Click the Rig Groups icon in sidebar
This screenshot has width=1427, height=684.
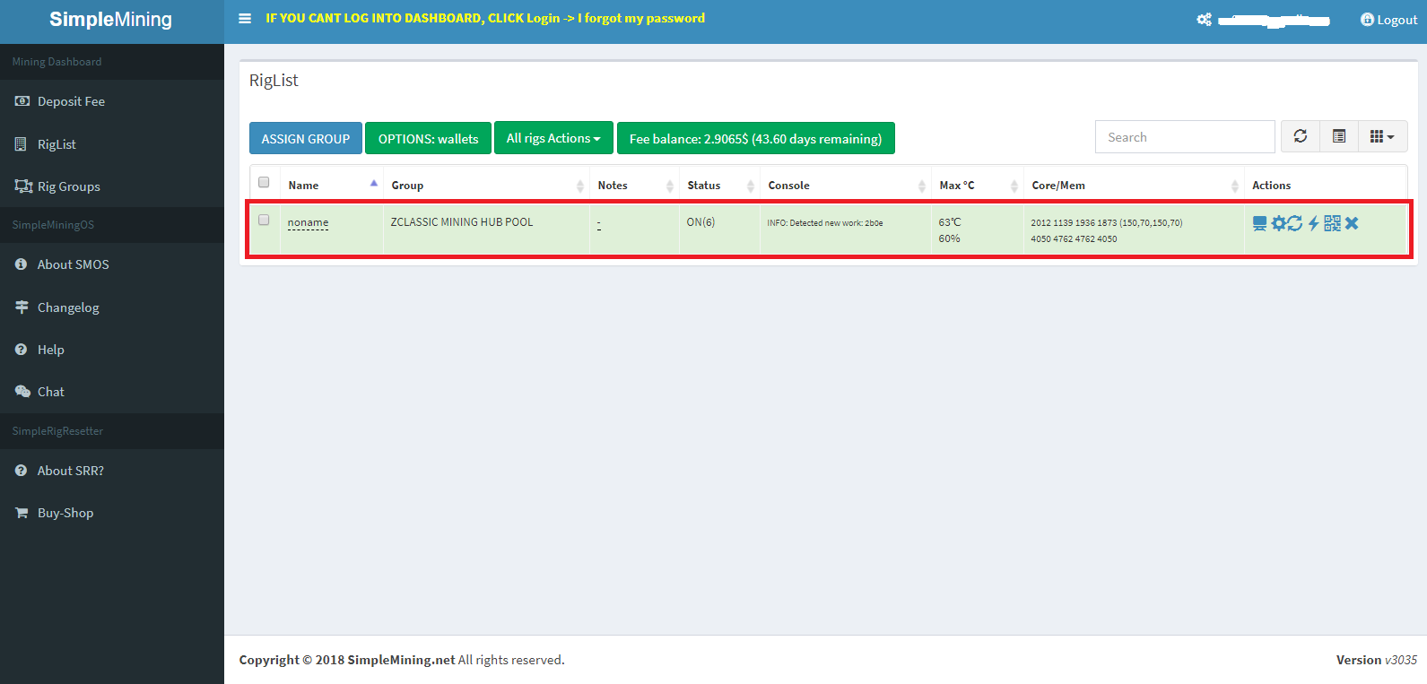[x=22, y=186]
